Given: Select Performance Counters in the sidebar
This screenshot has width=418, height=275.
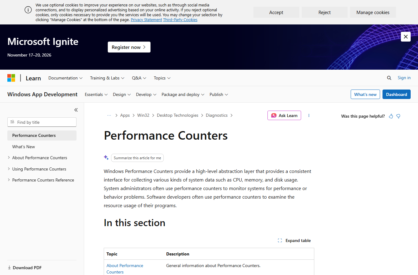Looking at the screenshot, I should click(x=42, y=135).
